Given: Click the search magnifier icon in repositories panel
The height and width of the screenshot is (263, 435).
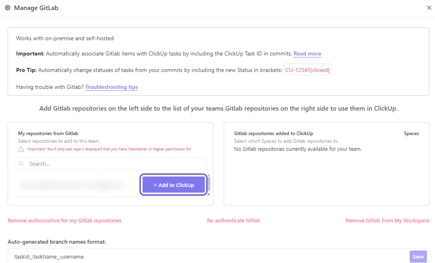Looking at the screenshot, I should click(x=20, y=164).
